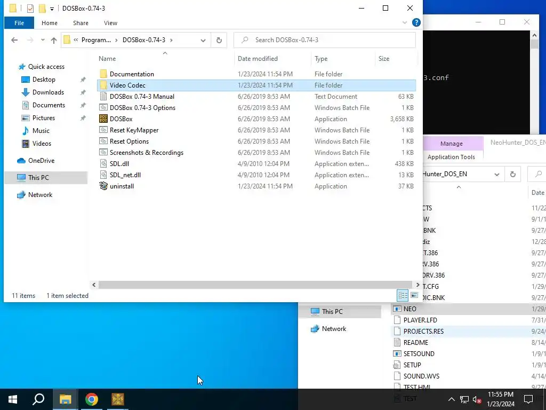Switch to DOSBox on the taskbar
The image size is (546, 410).
[x=118, y=399]
